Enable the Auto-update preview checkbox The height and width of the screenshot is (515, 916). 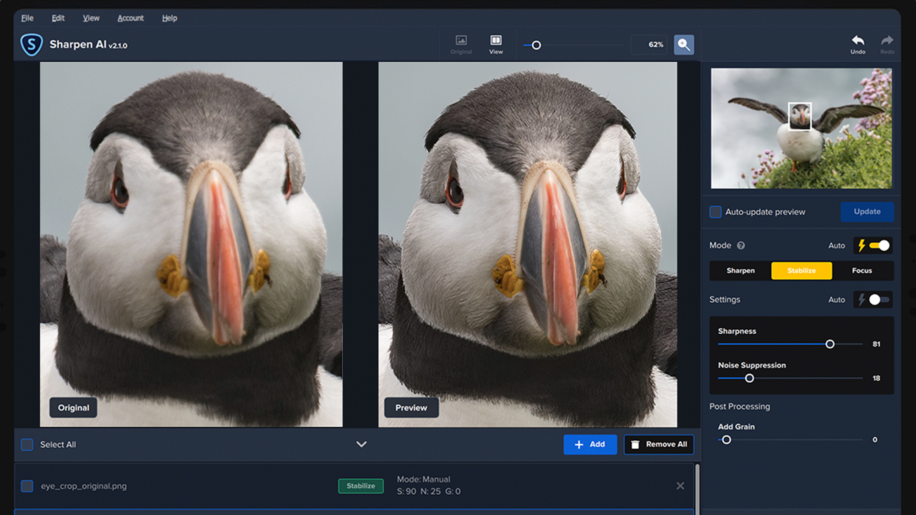pos(715,212)
